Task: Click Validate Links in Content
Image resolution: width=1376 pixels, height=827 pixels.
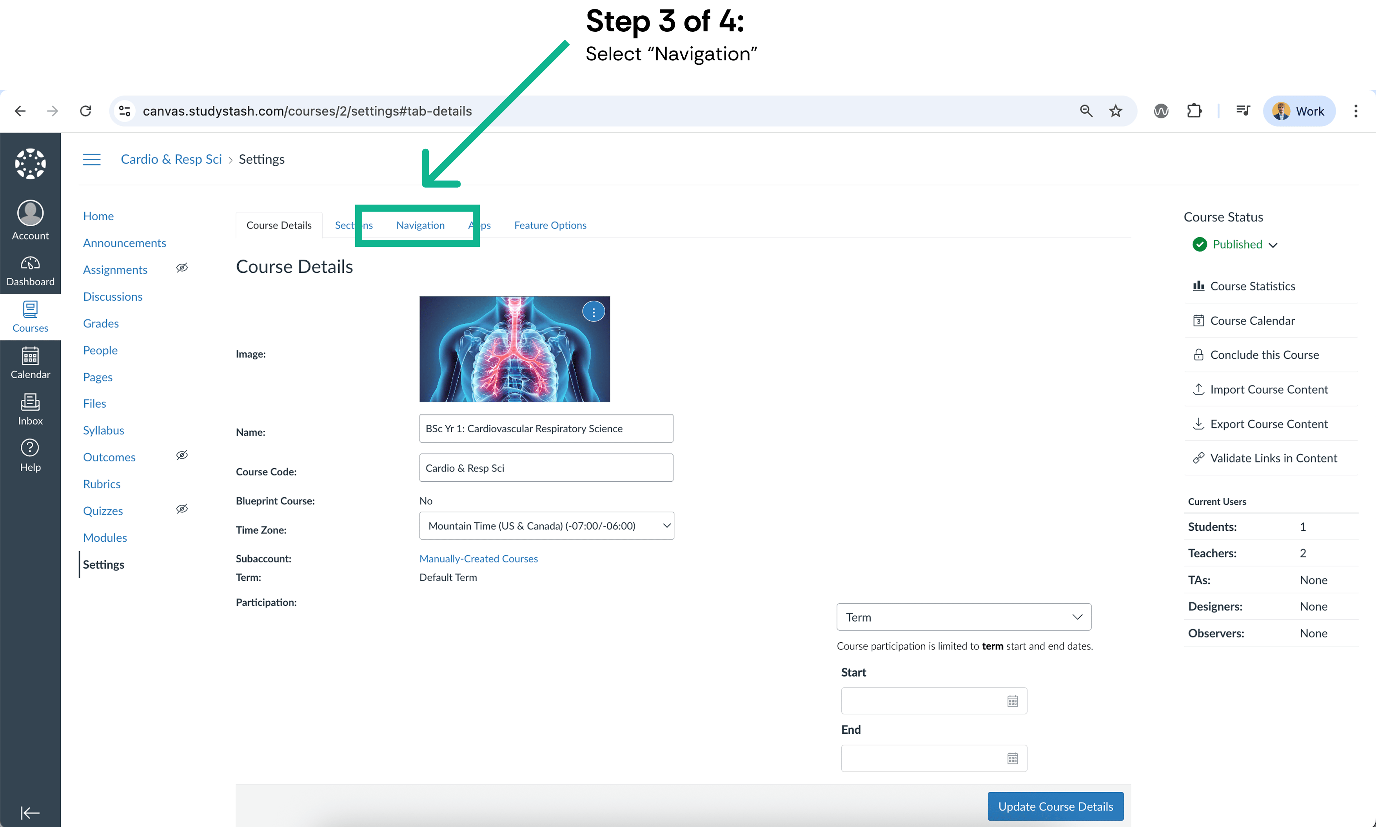Action: 1265,458
